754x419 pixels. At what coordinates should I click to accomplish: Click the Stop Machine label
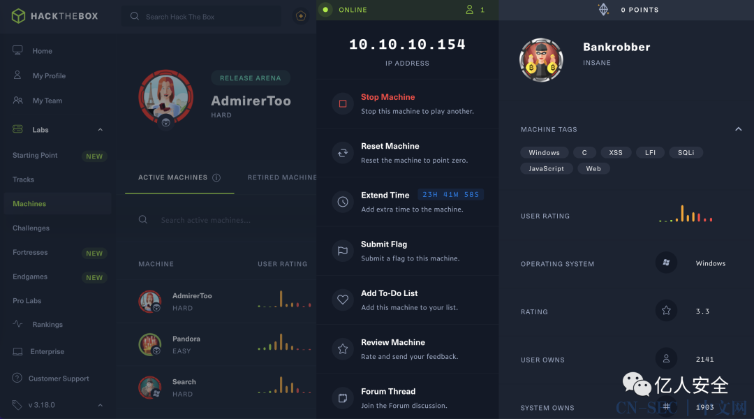[x=387, y=96]
